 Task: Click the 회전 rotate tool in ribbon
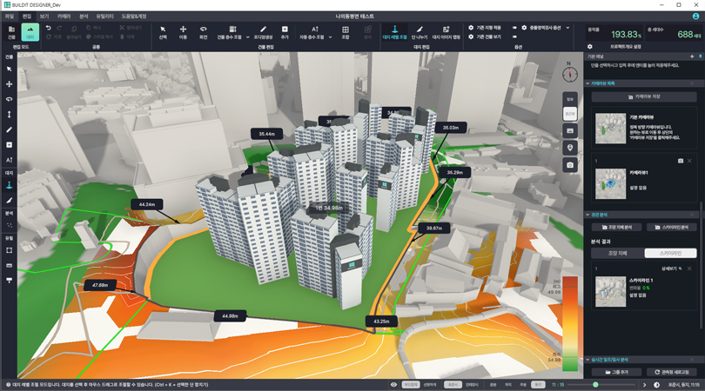pos(203,32)
